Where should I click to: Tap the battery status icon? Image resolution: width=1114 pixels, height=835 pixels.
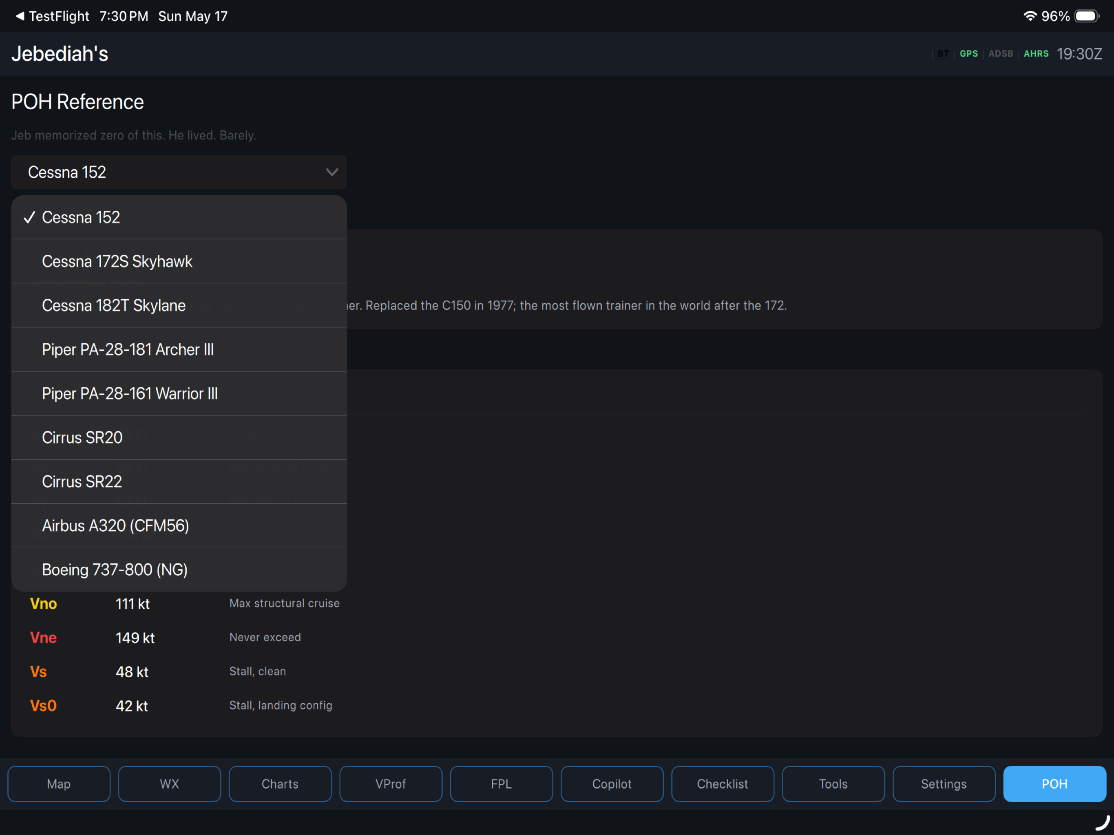point(1087,16)
